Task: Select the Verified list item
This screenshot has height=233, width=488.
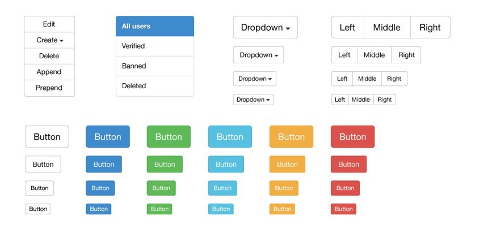Action: (x=155, y=46)
